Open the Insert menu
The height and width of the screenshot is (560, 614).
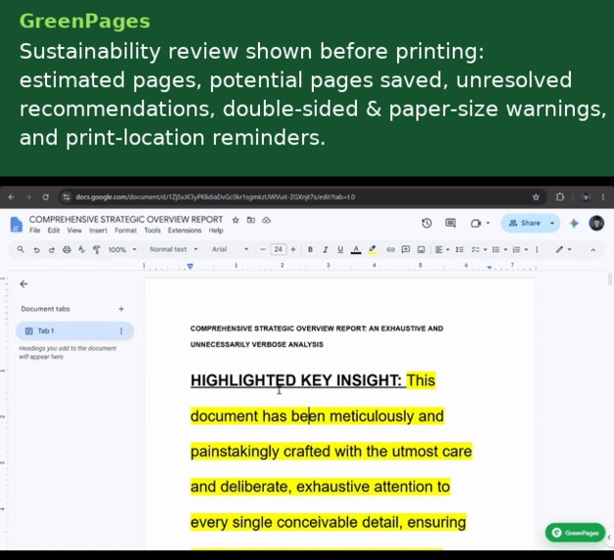[x=98, y=231]
